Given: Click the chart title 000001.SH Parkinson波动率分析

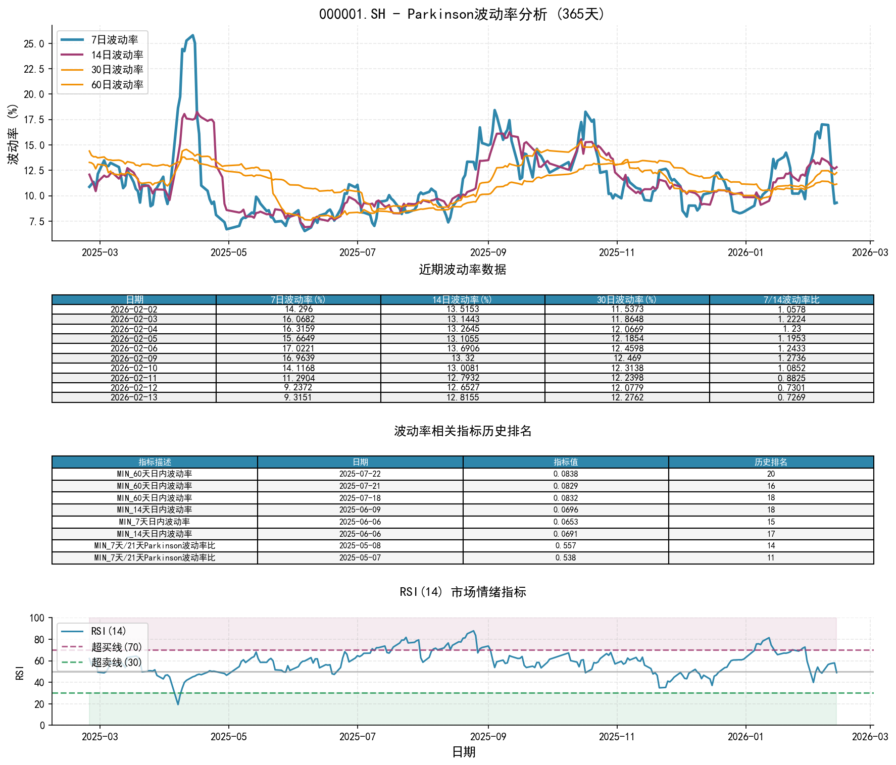Looking at the screenshot, I should pyautogui.click(x=463, y=14).
